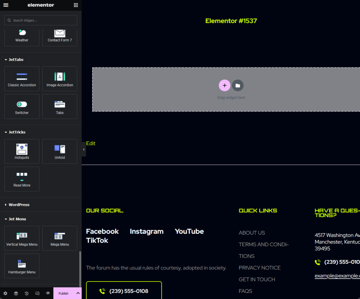The width and height of the screenshot is (360, 299).
Task: Open page settings gear icon
Action: (5, 293)
